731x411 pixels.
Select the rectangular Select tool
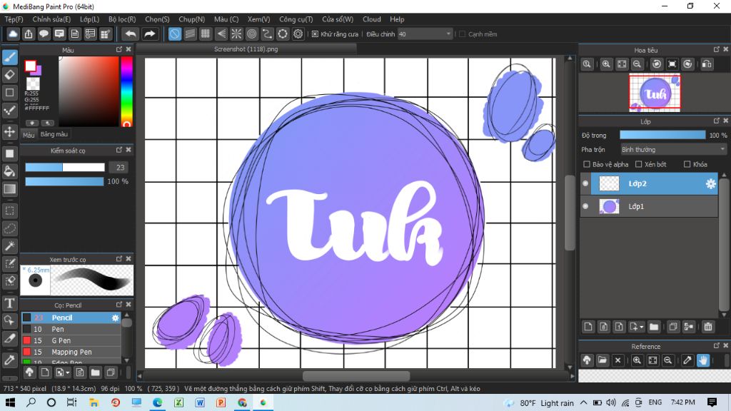click(10, 210)
